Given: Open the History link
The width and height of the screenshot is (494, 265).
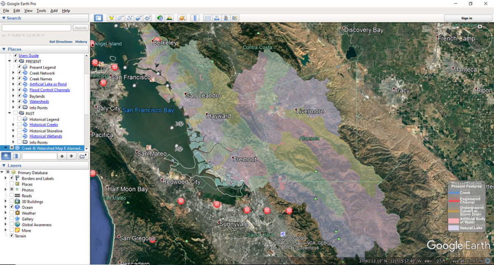Looking at the screenshot, I should coord(81,41).
